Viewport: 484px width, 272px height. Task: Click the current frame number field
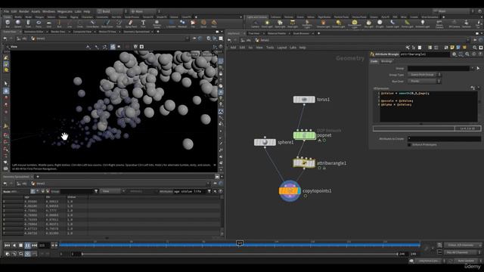44,245
